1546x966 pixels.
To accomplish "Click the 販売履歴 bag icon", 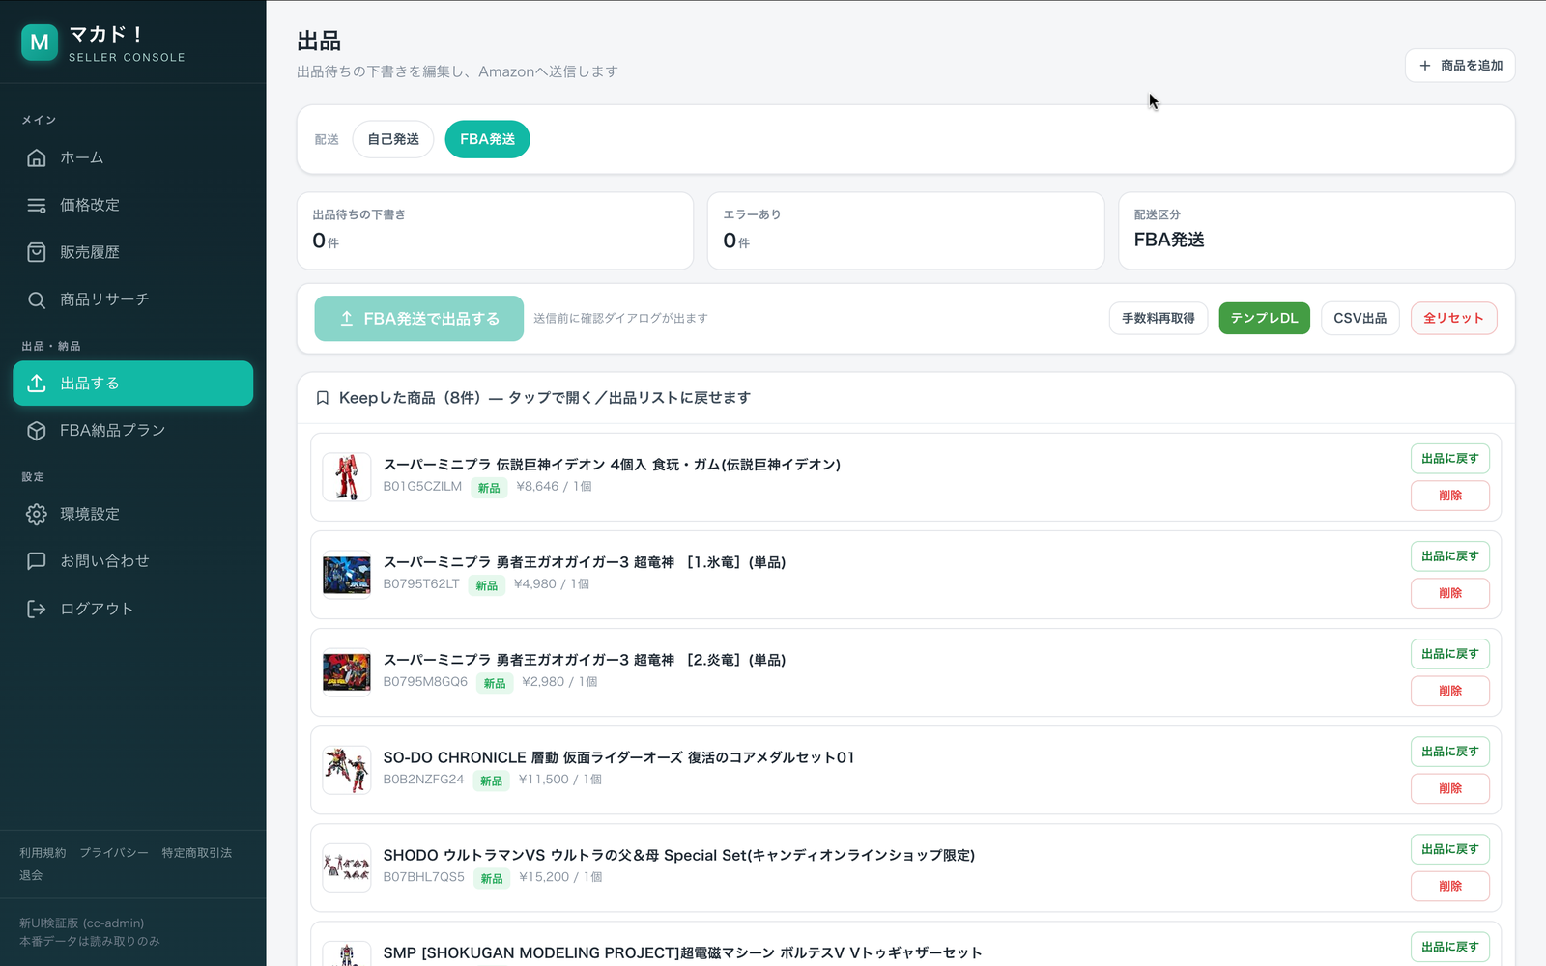I will [x=37, y=252].
